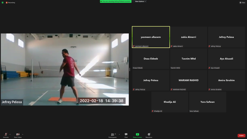Click the red Recording indicator

11,3
